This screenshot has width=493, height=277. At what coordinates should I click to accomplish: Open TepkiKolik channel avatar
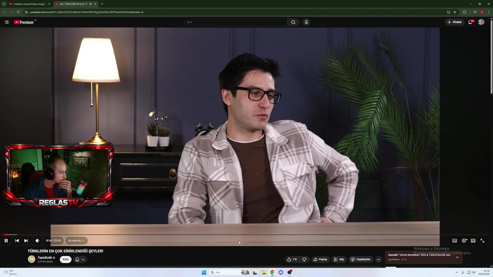[32, 259]
